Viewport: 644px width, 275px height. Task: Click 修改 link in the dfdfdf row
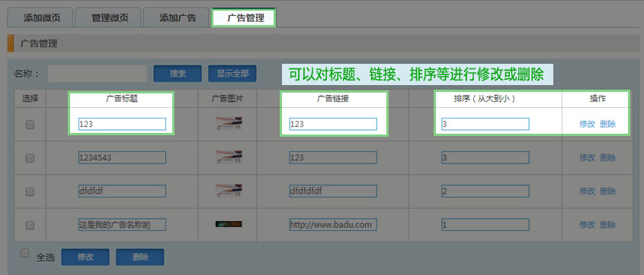(x=588, y=191)
